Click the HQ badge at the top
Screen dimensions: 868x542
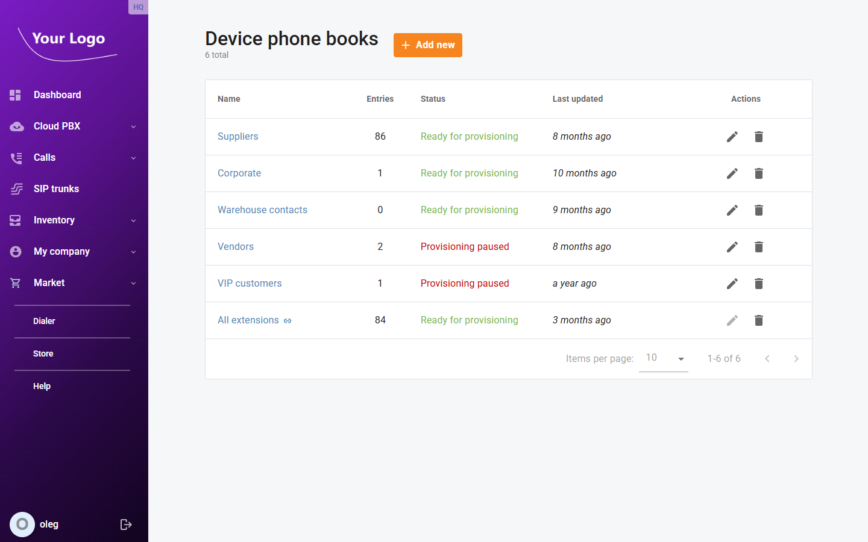[x=138, y=7]
